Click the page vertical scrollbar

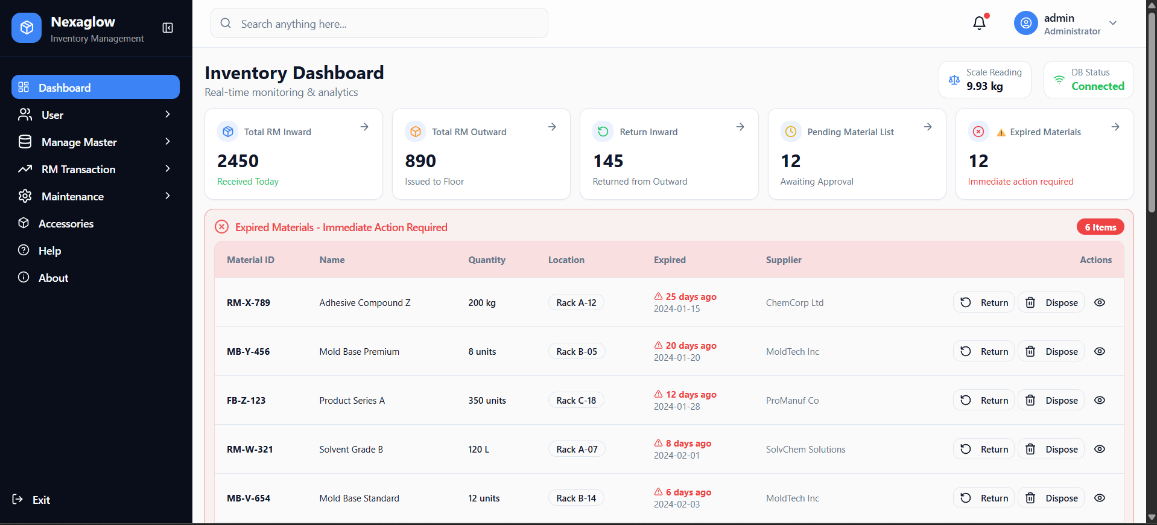click(x=1151, y=121)
